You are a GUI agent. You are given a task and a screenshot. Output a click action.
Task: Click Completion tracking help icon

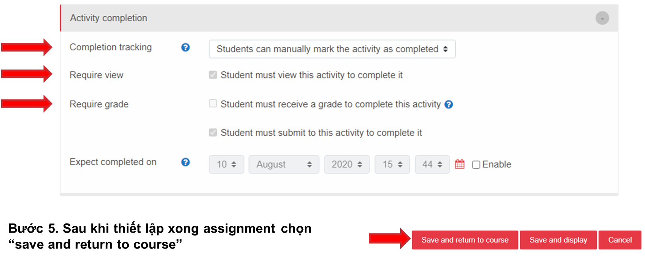[185, 48]
